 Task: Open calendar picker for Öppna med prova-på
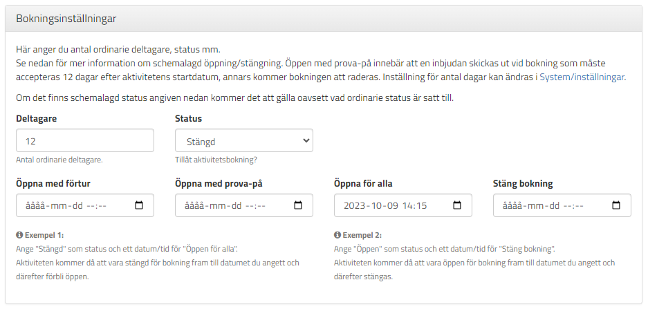click(x=298, y=205)
